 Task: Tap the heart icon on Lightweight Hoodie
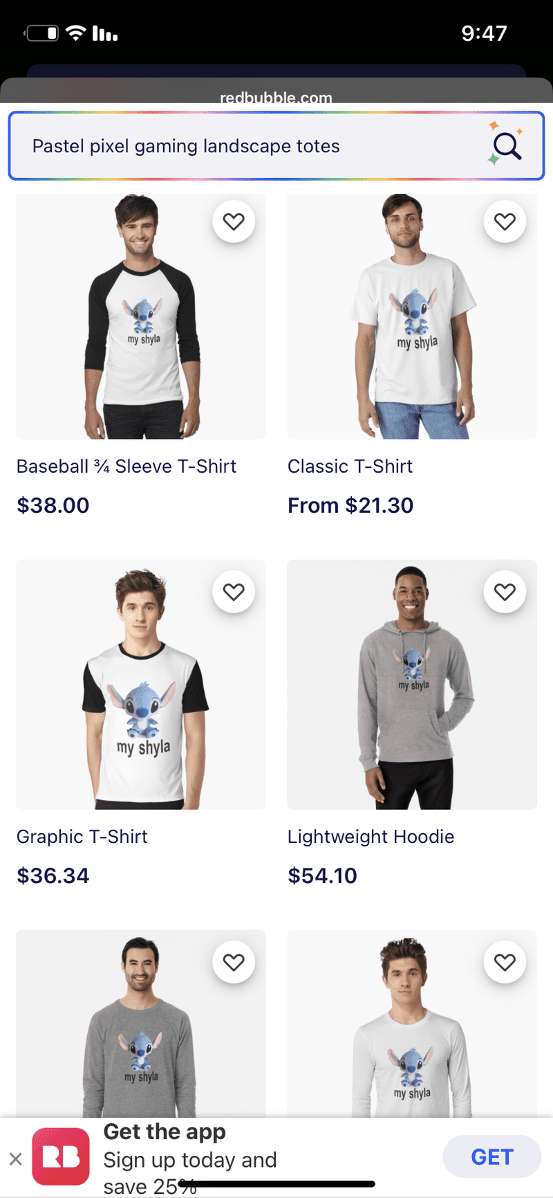[x=505, y=592]
